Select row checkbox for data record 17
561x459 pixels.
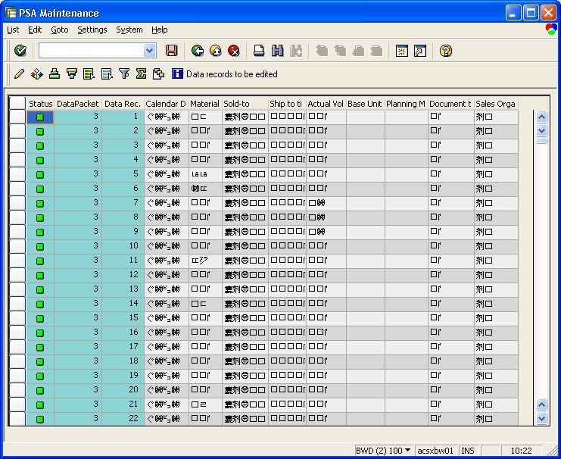17,347
